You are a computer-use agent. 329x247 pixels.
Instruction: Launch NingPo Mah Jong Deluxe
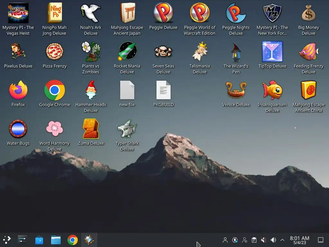pos(55,13)
